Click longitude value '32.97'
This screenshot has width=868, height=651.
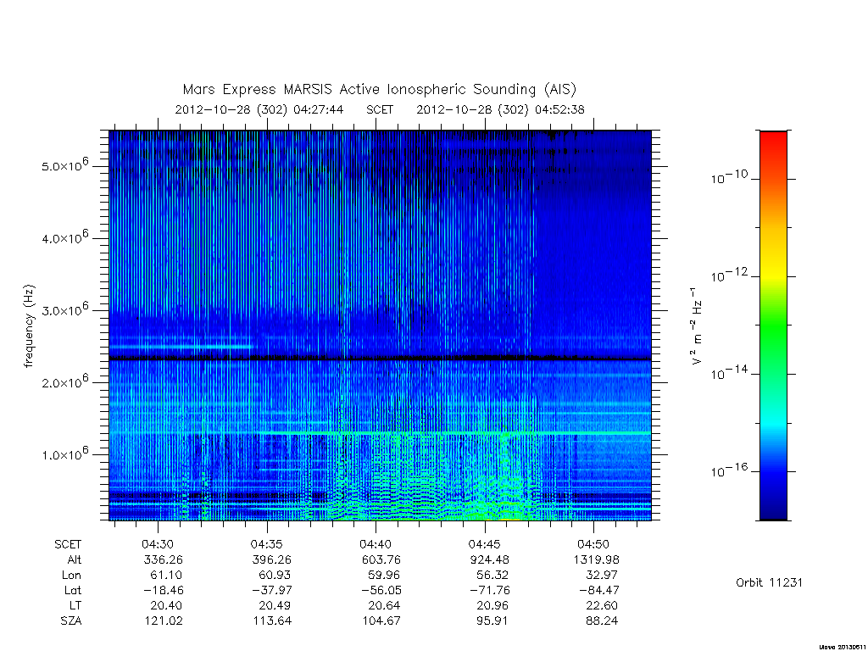(x=602, y=576)
